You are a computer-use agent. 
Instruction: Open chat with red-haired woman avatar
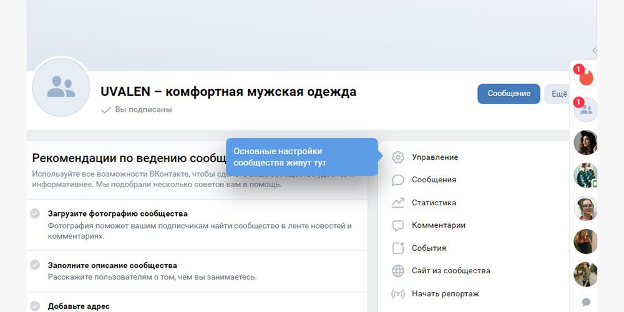point(585,241)
